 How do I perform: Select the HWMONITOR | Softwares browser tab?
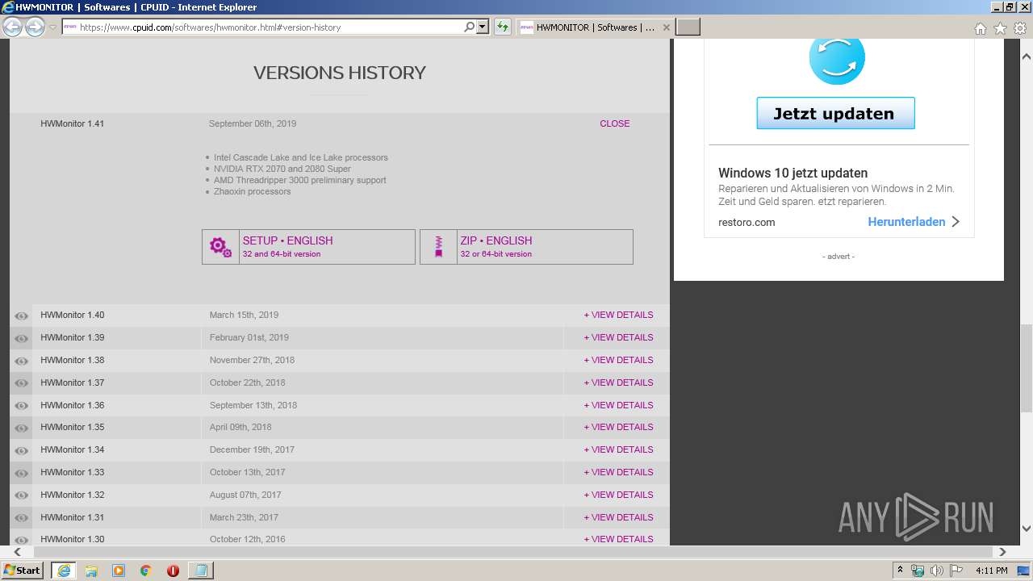595,27
